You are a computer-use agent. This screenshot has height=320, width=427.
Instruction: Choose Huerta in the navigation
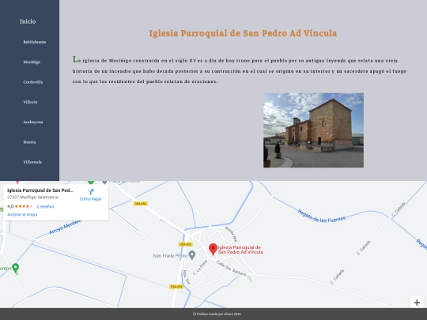[29, 142]
